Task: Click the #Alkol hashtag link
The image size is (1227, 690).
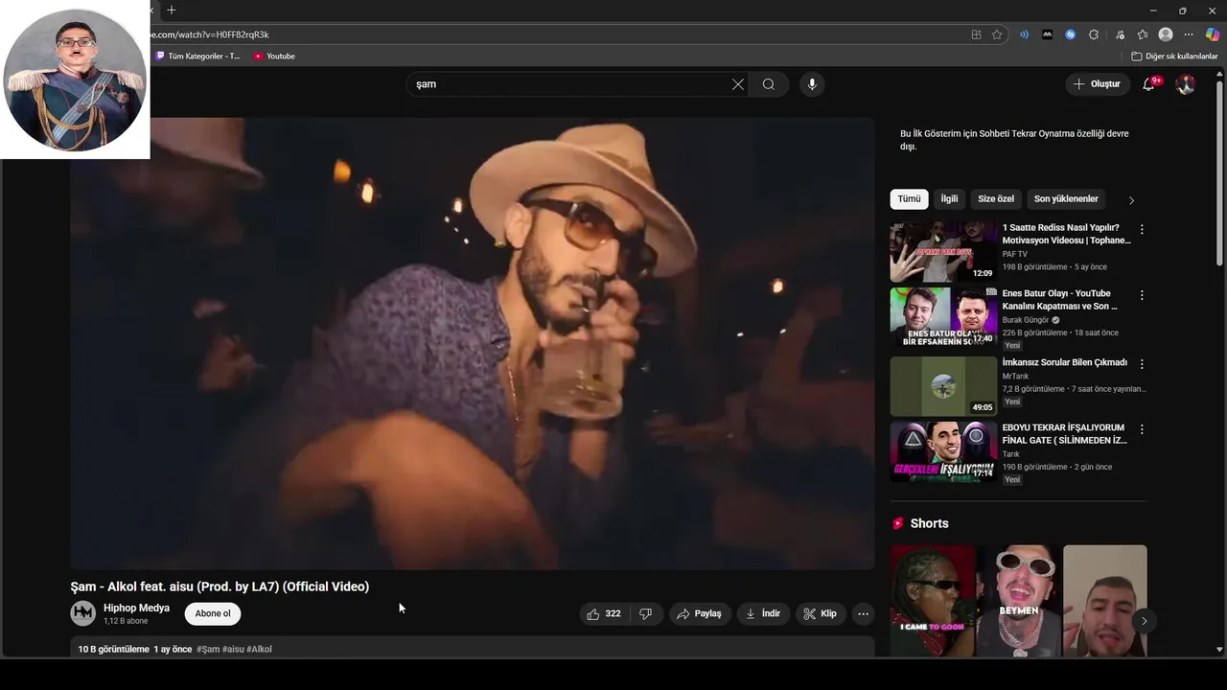Action: [259, 650]
